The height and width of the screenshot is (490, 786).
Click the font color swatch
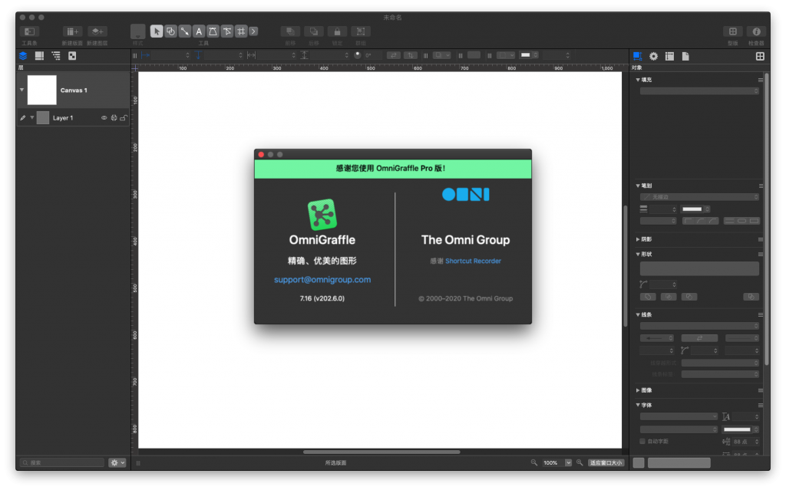[738, 430]
